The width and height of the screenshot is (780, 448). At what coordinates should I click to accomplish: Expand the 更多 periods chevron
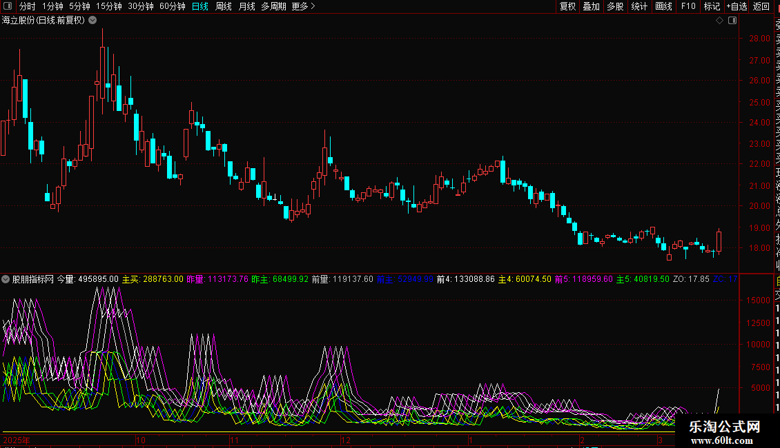[x=313, y=6]
